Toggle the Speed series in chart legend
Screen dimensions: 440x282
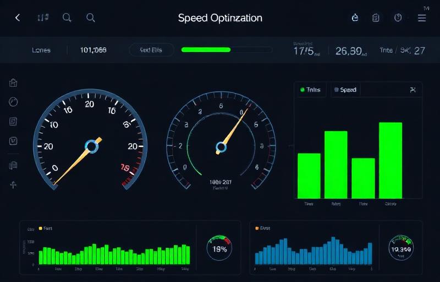pyautogui.click(x=345, y=90)
